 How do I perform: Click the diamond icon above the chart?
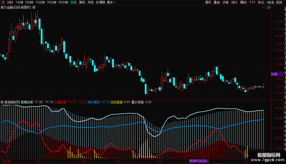pyautogui.click(x=264, y=8)
